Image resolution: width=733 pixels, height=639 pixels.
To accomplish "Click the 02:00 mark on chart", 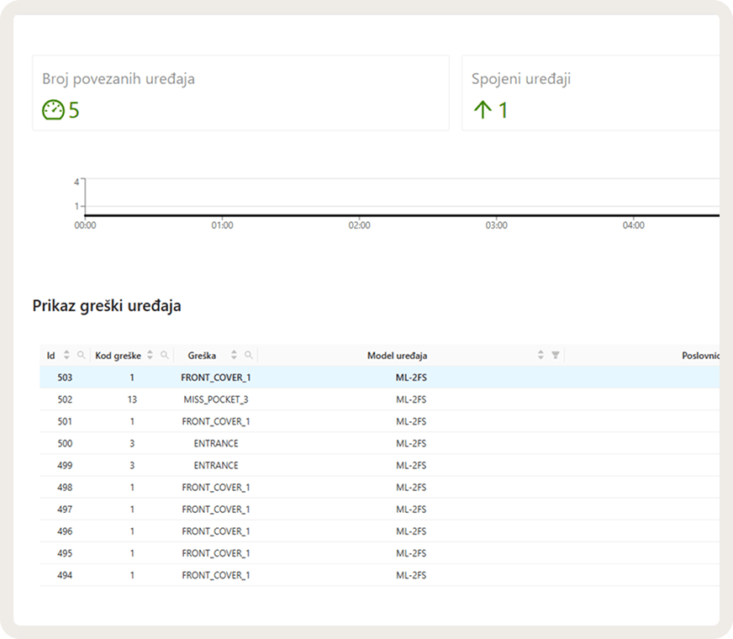I will (x=359, y=225).
